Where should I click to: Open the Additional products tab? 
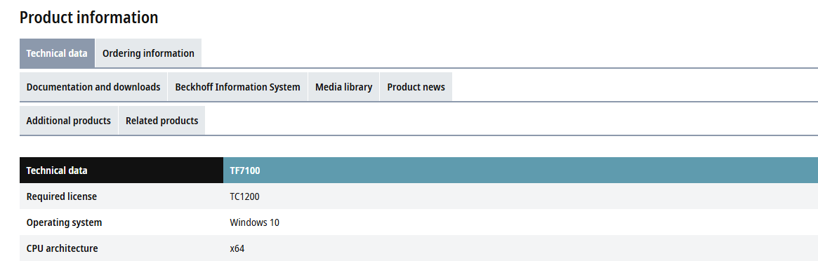coord(69,121)
